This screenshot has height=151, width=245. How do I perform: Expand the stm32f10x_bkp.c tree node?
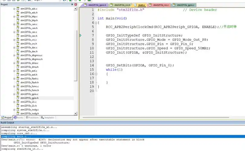tap(14, 17)
